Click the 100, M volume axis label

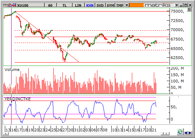coord(177,81)
